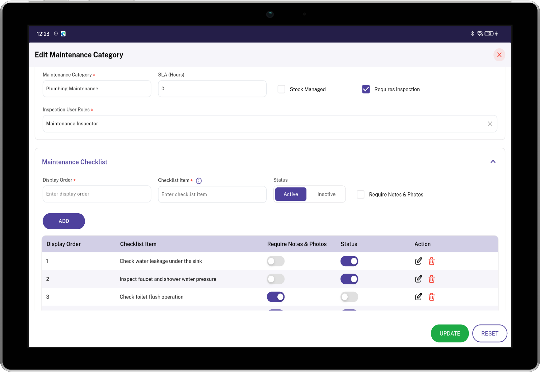Viewport: 540px width, 372px height.
Task: Click the 'Check toilet flush operation' text
Action: point(152,297)
